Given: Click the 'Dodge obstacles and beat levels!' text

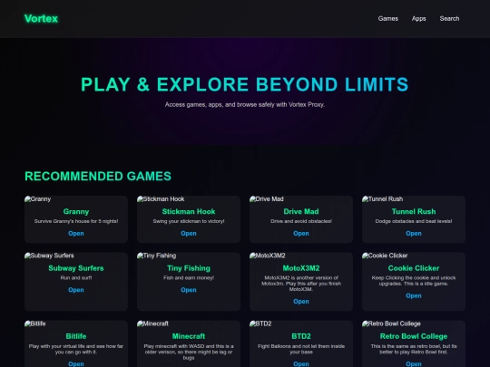Looking at the screenshot, I should pos(414,221).
